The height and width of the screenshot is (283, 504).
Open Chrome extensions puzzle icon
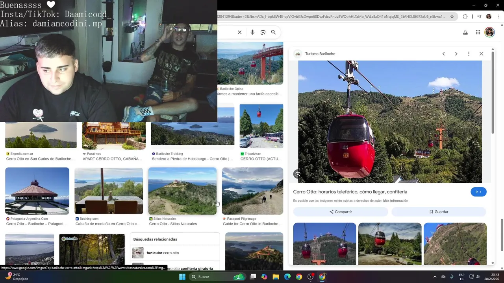[465, 17]
